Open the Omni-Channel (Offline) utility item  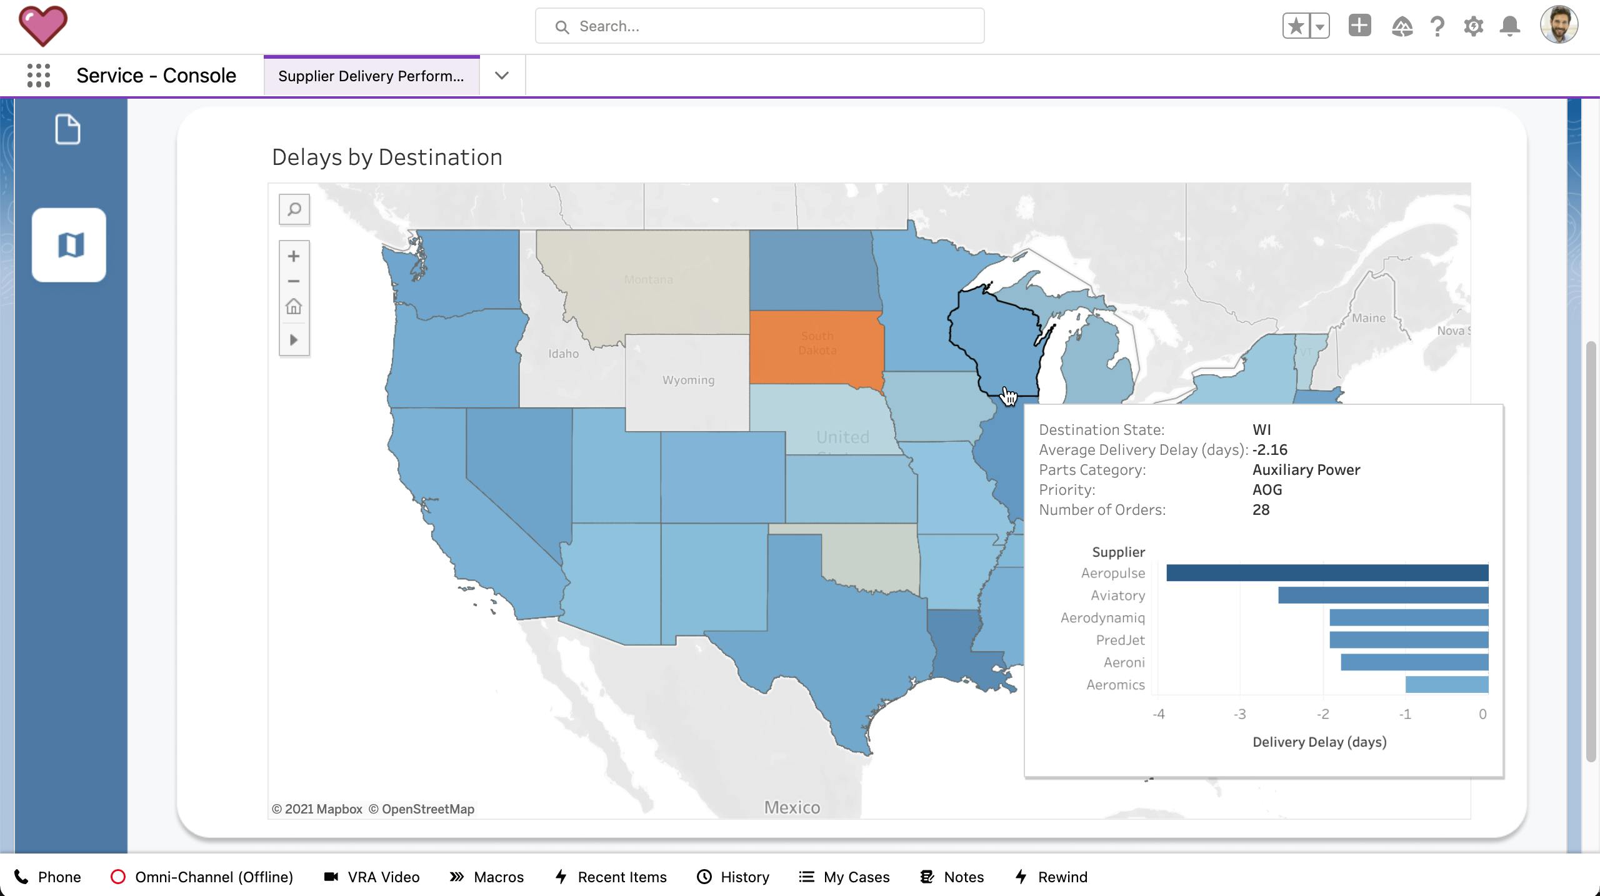pos(202,877)
